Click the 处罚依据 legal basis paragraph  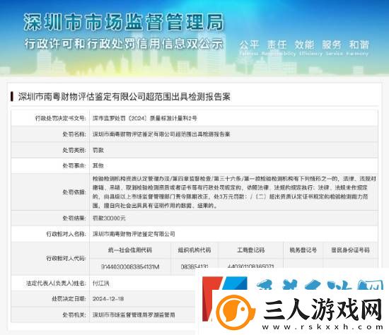(x=234, y=192)
